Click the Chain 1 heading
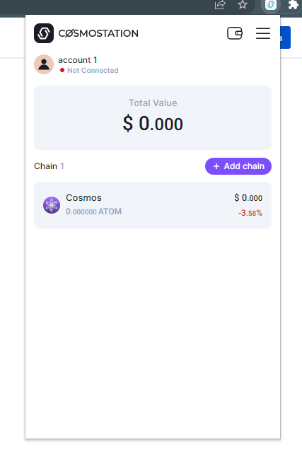The width and height of the screenshot is (302, 452). (49, 166)
